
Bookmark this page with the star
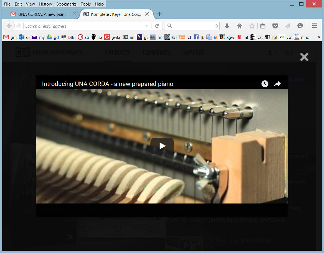click(252, 26)
